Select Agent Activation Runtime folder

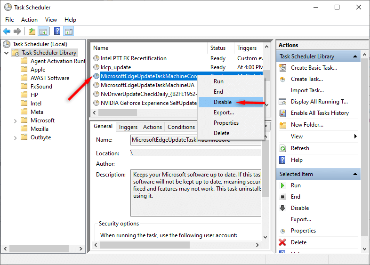[57, 61]
